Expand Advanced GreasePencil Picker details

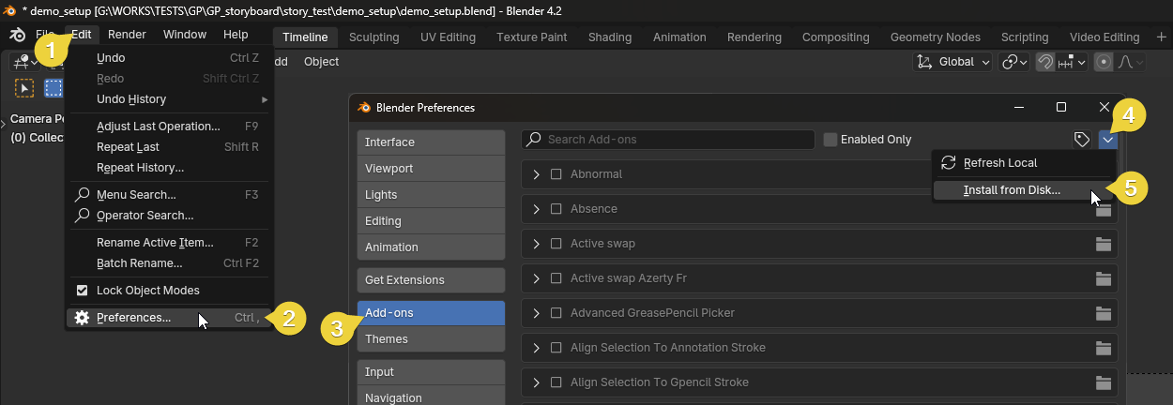536,313
